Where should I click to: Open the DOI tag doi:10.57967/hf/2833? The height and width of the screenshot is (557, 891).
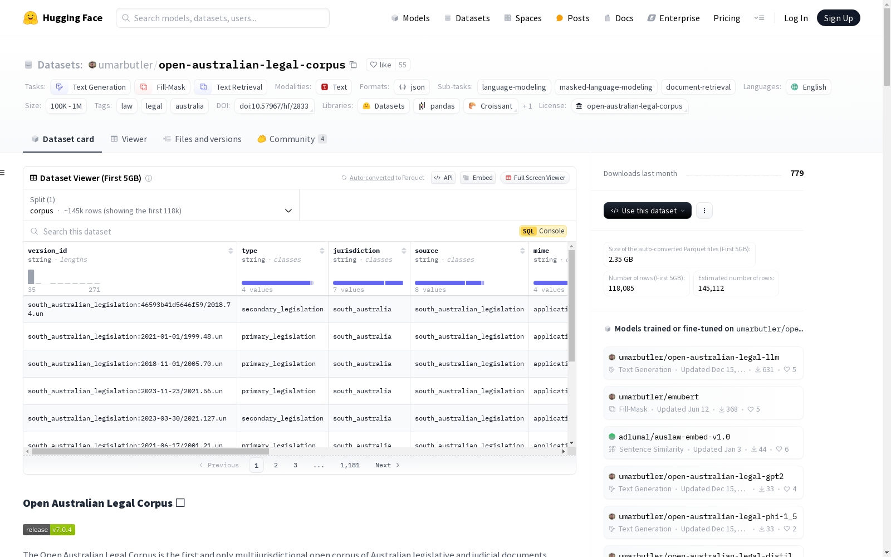pos(275,106)
